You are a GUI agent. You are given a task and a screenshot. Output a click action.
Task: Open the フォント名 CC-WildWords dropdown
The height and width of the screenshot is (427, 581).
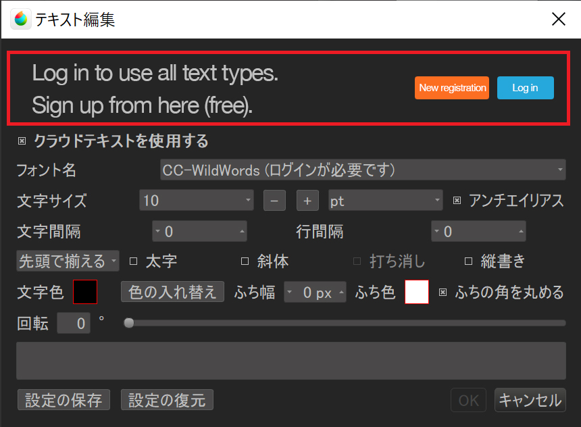363,170
